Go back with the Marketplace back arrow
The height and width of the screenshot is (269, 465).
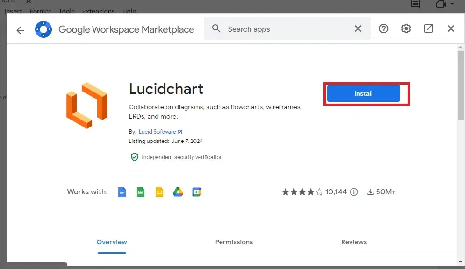pyautogui.click(x=20, y=30)
